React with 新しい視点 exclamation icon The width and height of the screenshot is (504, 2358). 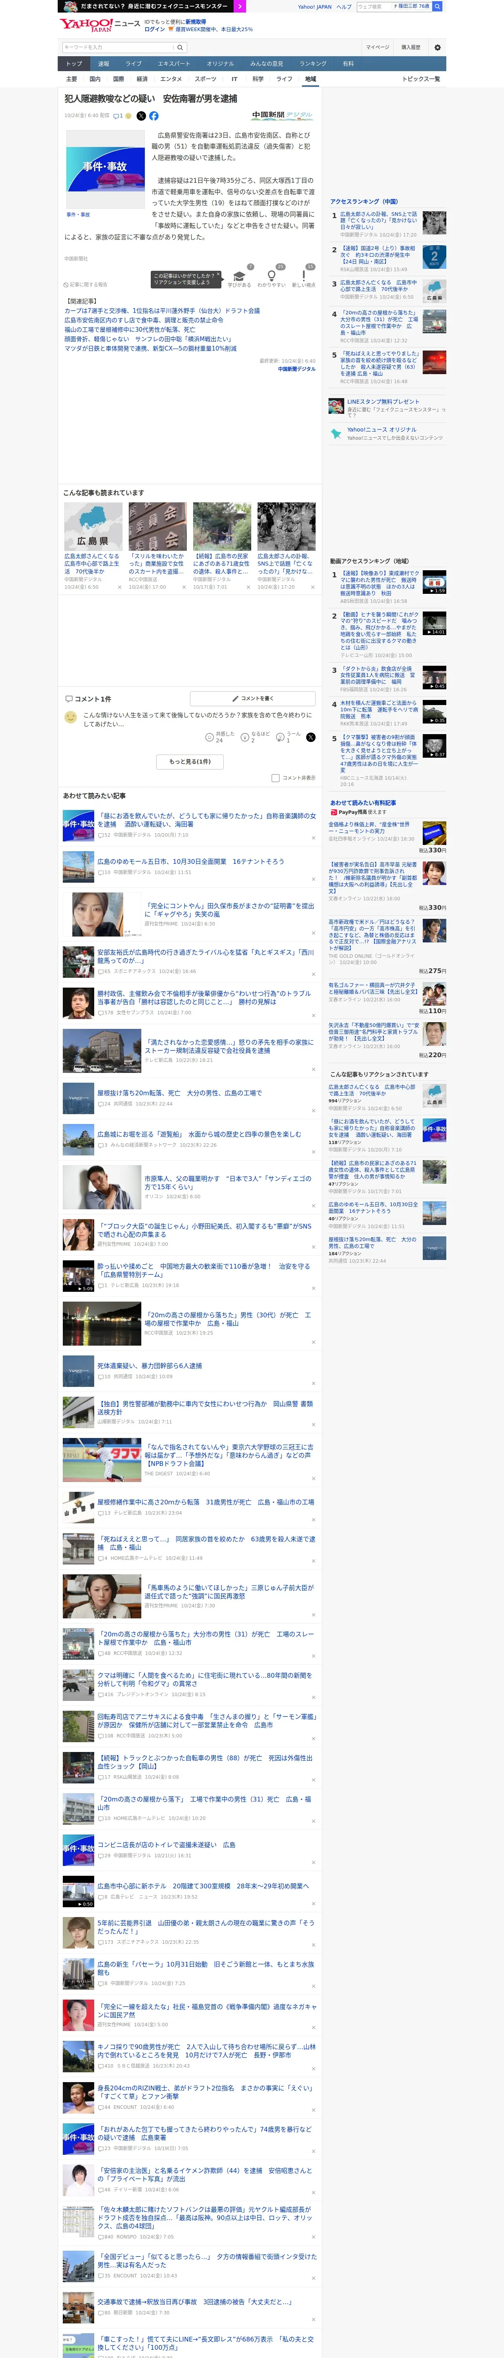[304, 276]
